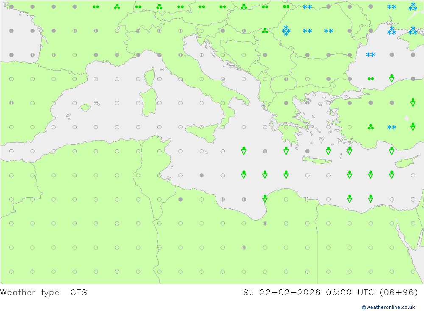Click on the island of Crete
The image size is (424, 311).
(x=317, y=160)
